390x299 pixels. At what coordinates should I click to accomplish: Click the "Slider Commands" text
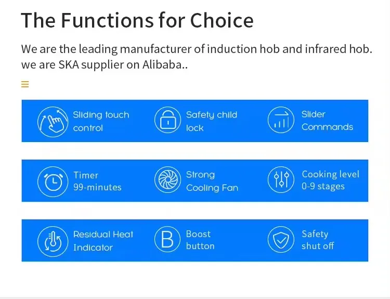[x=327, y=121]
